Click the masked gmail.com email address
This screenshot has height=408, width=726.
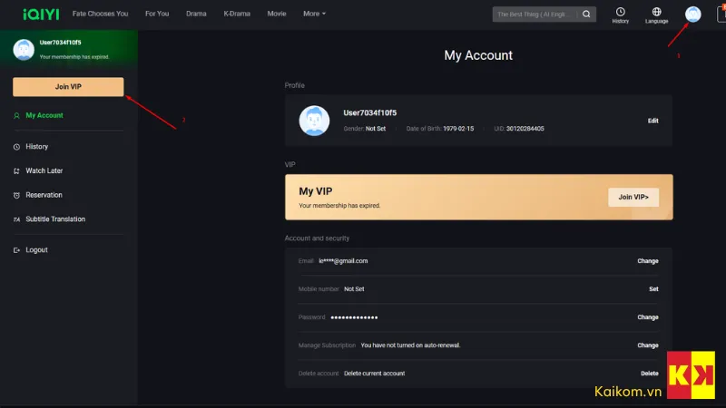coord(343,261)
